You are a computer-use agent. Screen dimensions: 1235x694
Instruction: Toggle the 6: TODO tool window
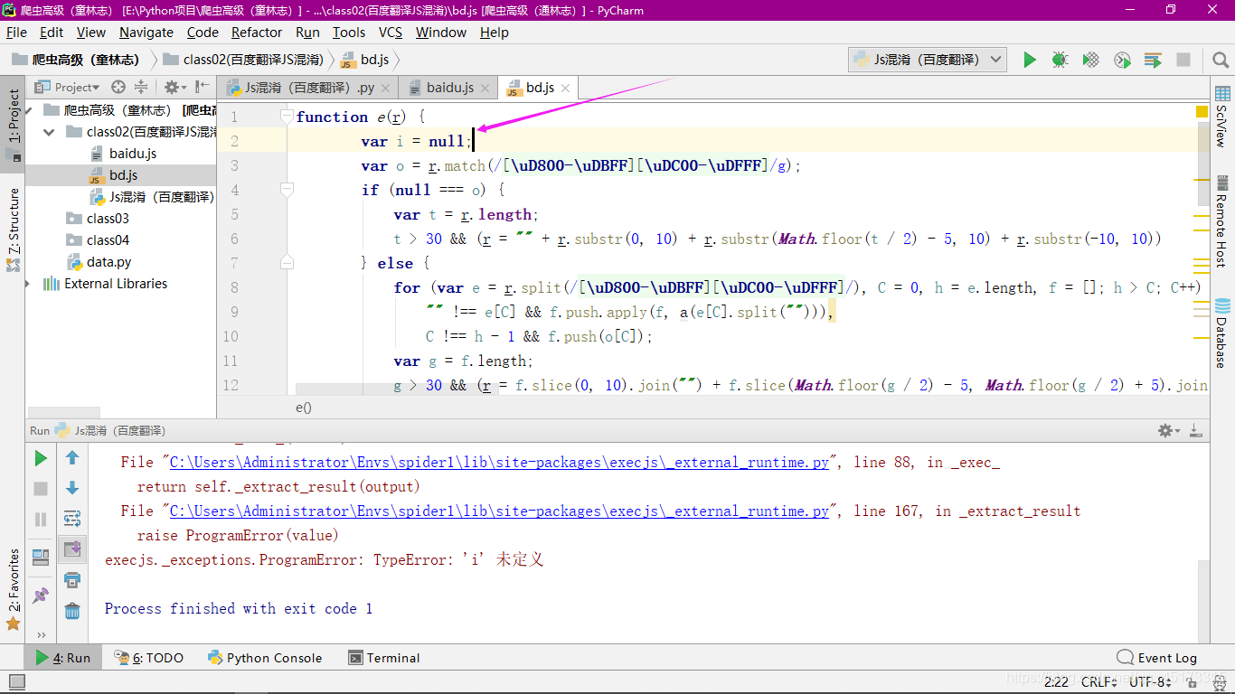150,658
